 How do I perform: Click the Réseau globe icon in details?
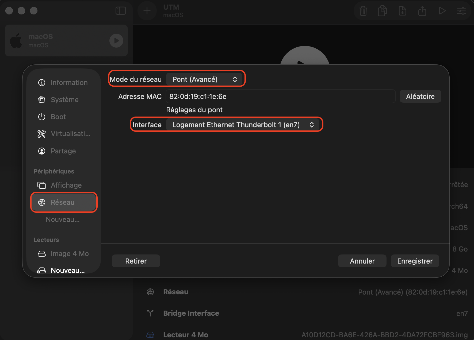pos(150,292)
